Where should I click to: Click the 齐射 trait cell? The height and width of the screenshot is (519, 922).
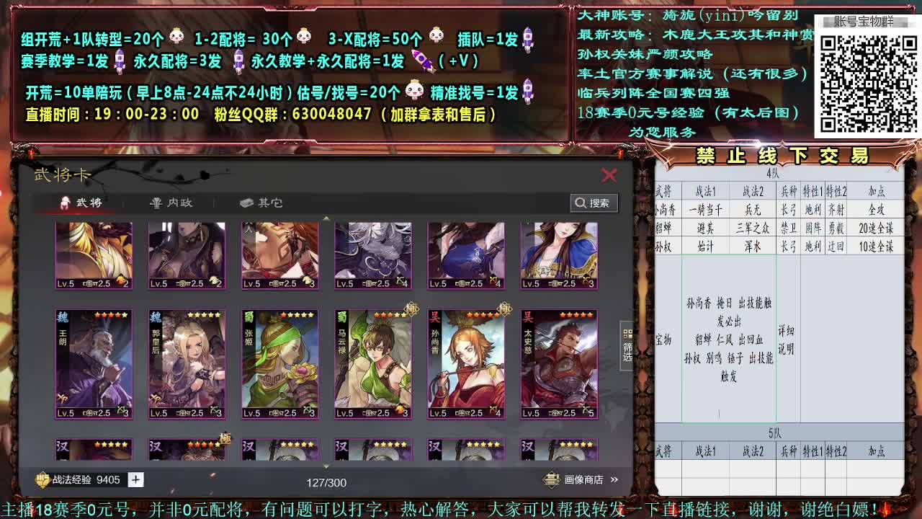coord(836,210)
